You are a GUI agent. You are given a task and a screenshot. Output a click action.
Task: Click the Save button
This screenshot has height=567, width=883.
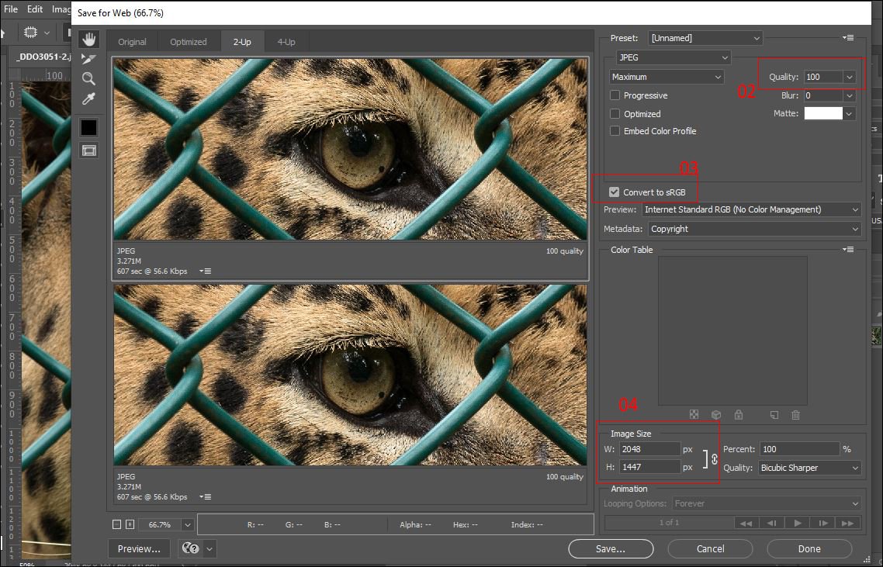click(610, 548)
